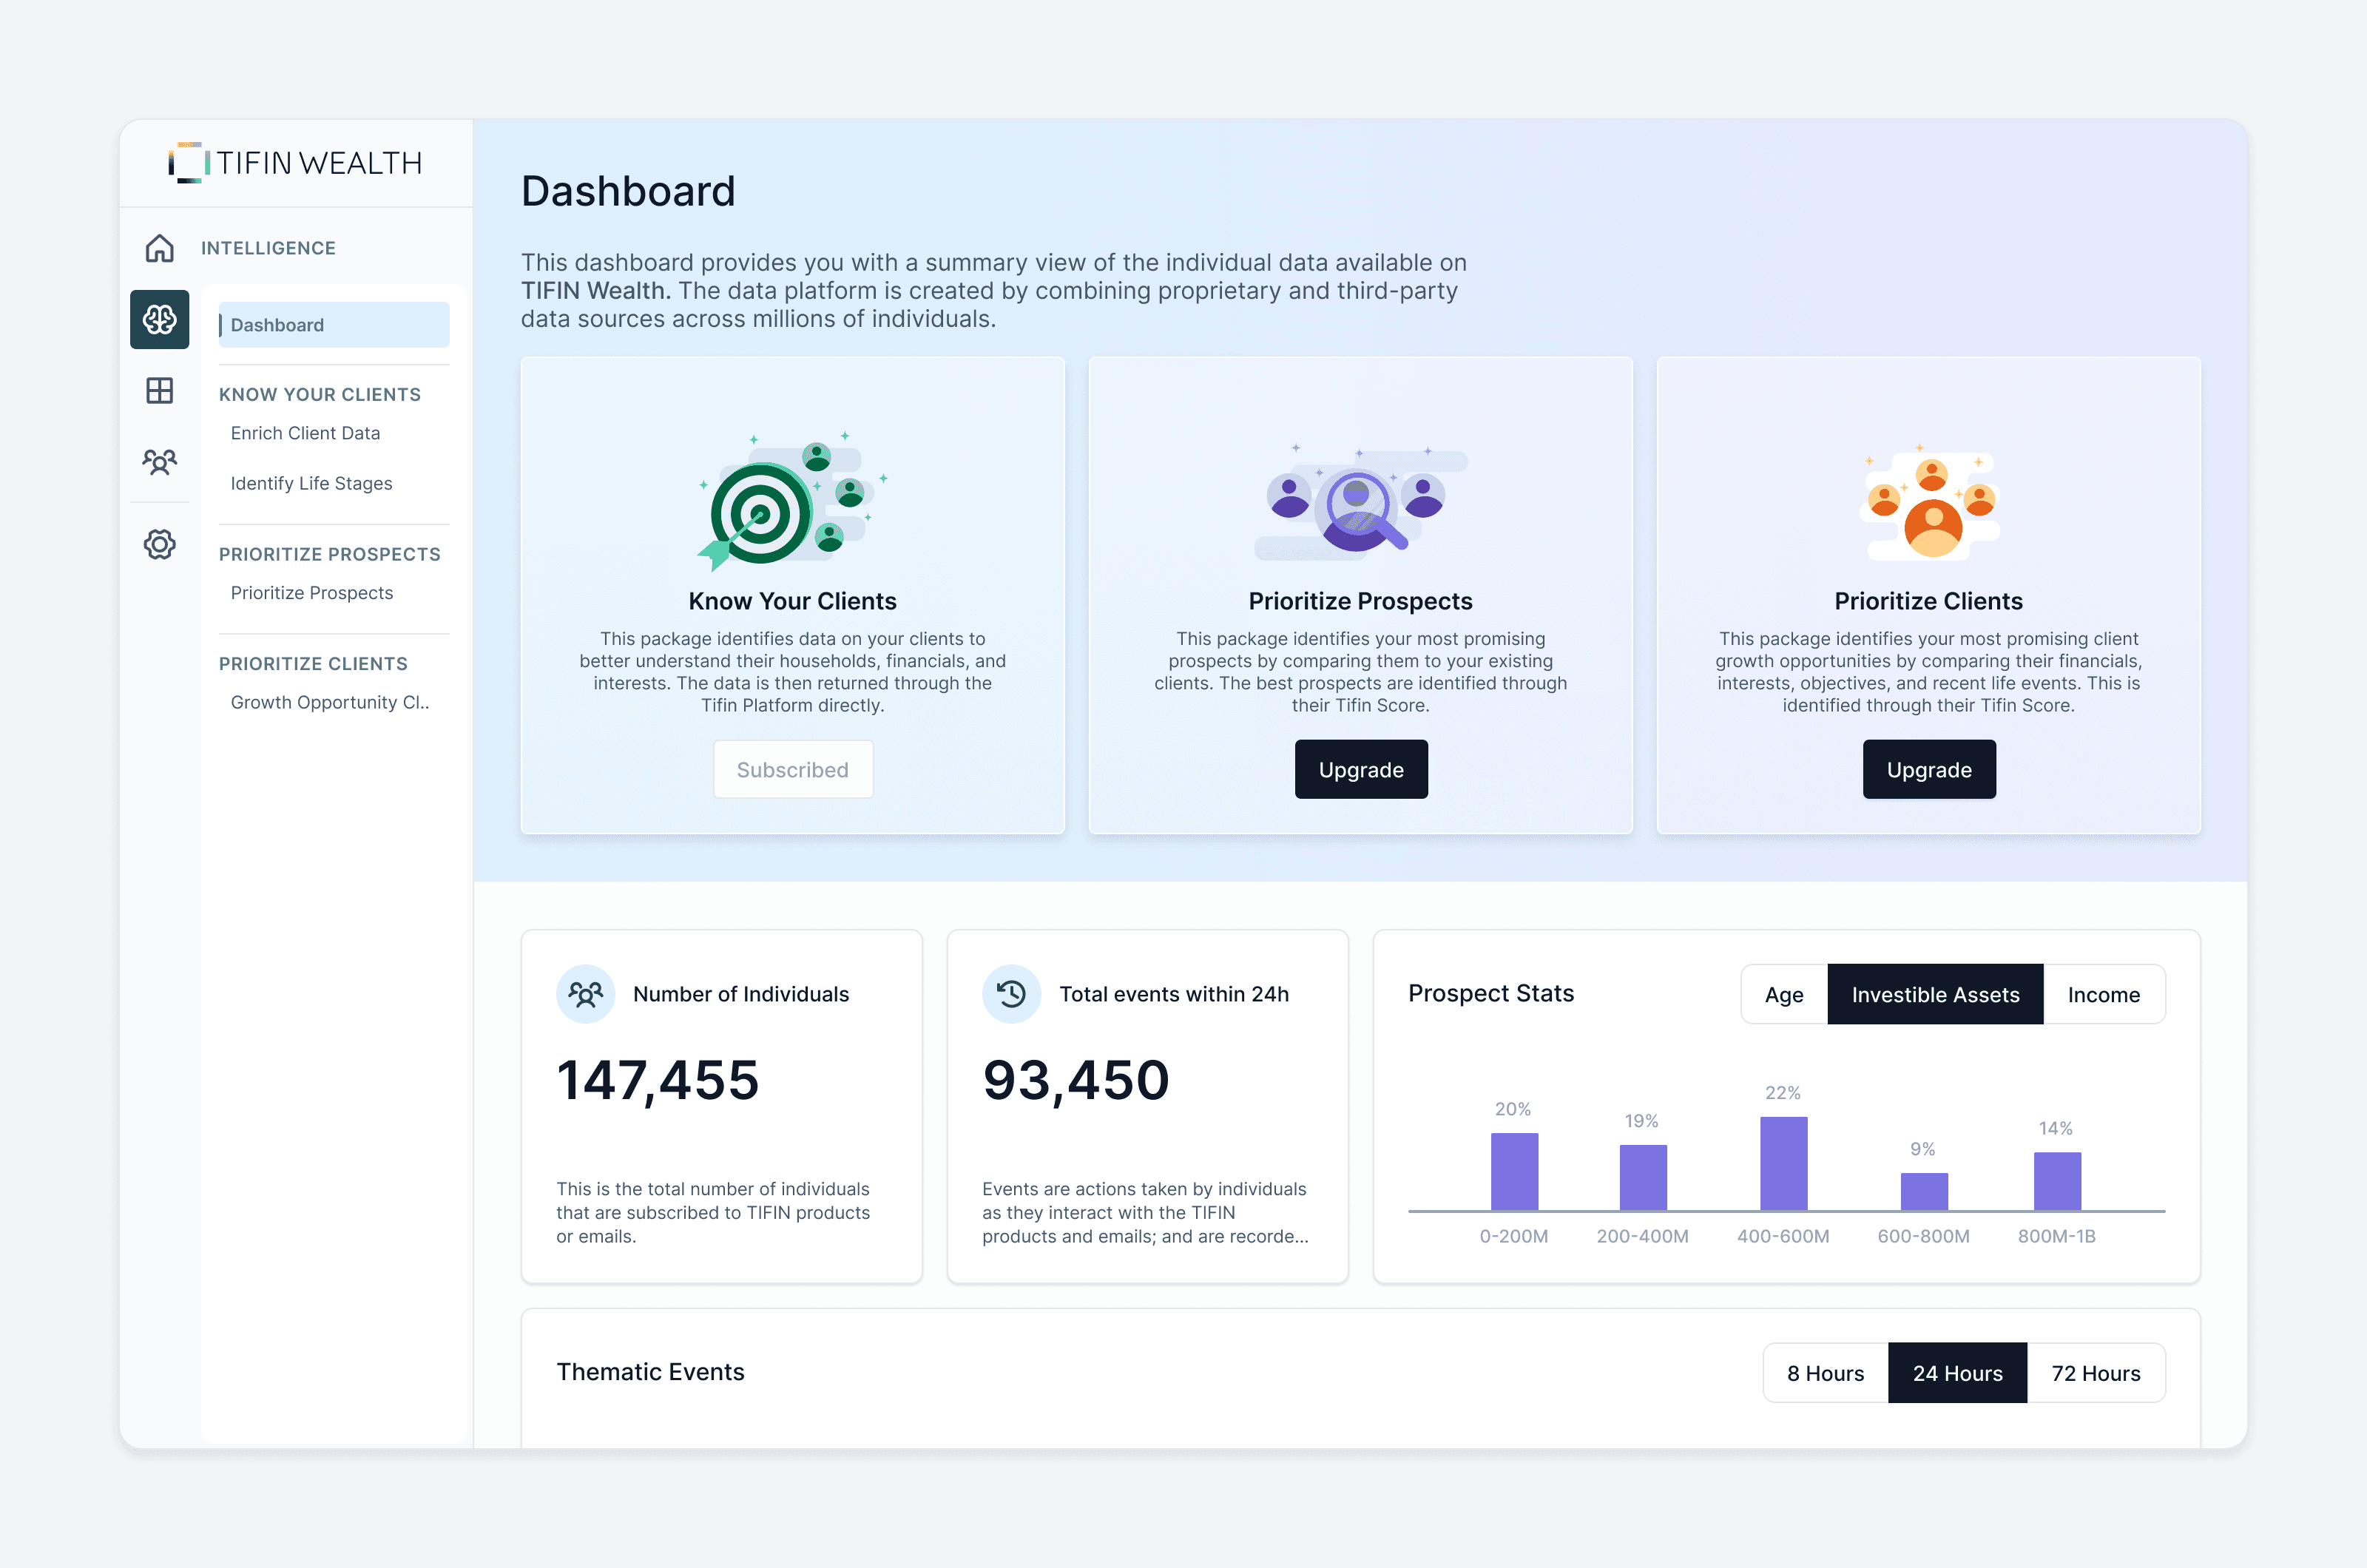Select the brain Intelligence sidebar icon
Screen dimensions: 2367x1568
pyautogui.click(x=159, y=320)
